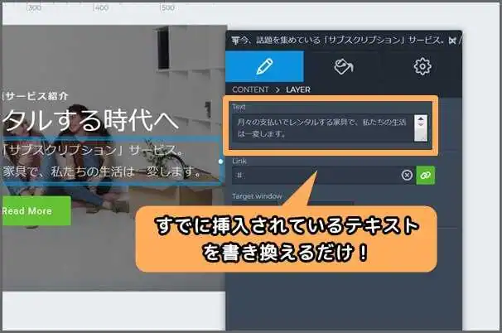Click the layer title in panel header
The image size is (502, 333).
pyautogui.click(x=337, y=41)
